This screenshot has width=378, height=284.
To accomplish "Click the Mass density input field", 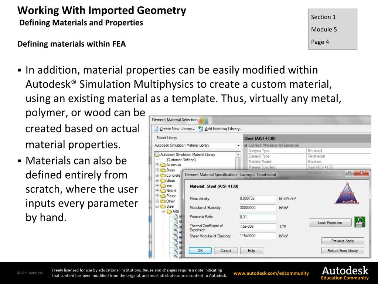I will click(x=258, y=198).
